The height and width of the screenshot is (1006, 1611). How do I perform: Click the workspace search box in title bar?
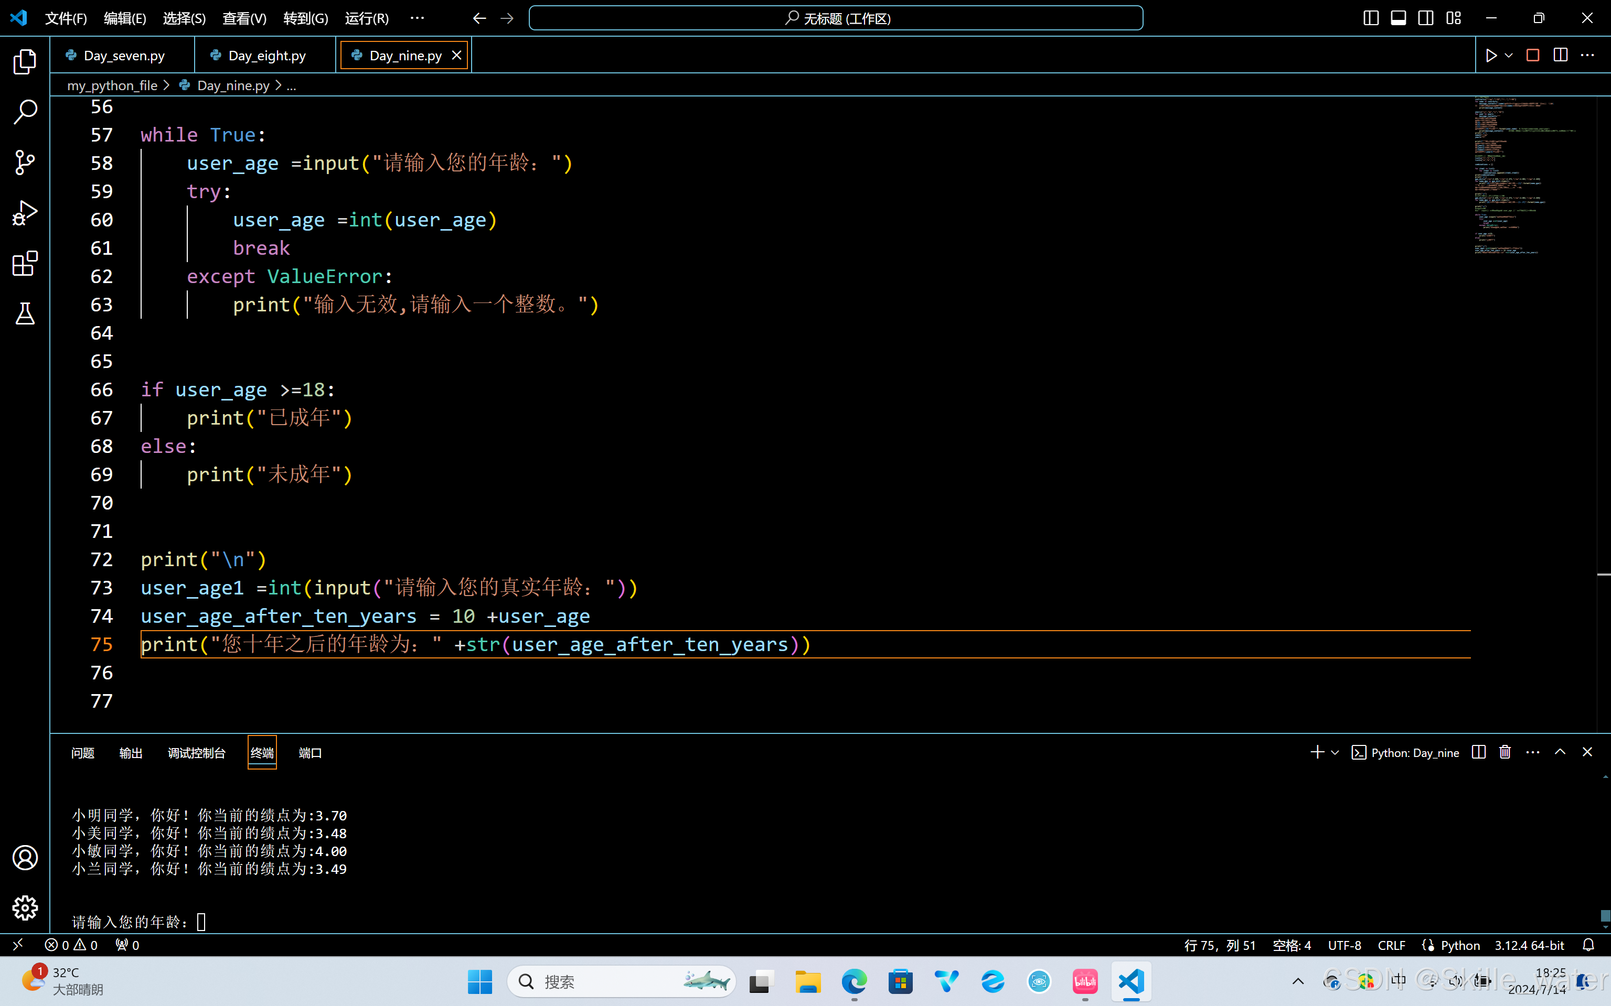coord(836,18)
